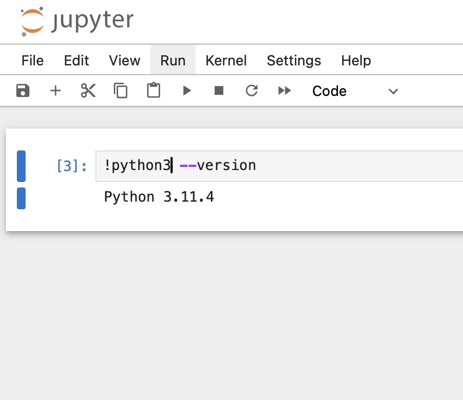
Task: Click the blue collapser bar beside the output
Action: 21,198
